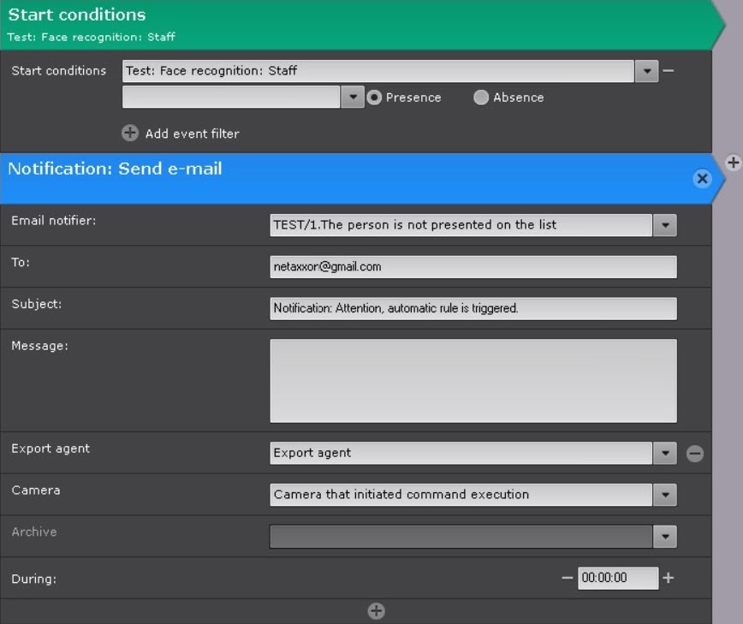The image size is (743, 624).
Task: Open the Start conditions dropdown
Action: (646, 71)
